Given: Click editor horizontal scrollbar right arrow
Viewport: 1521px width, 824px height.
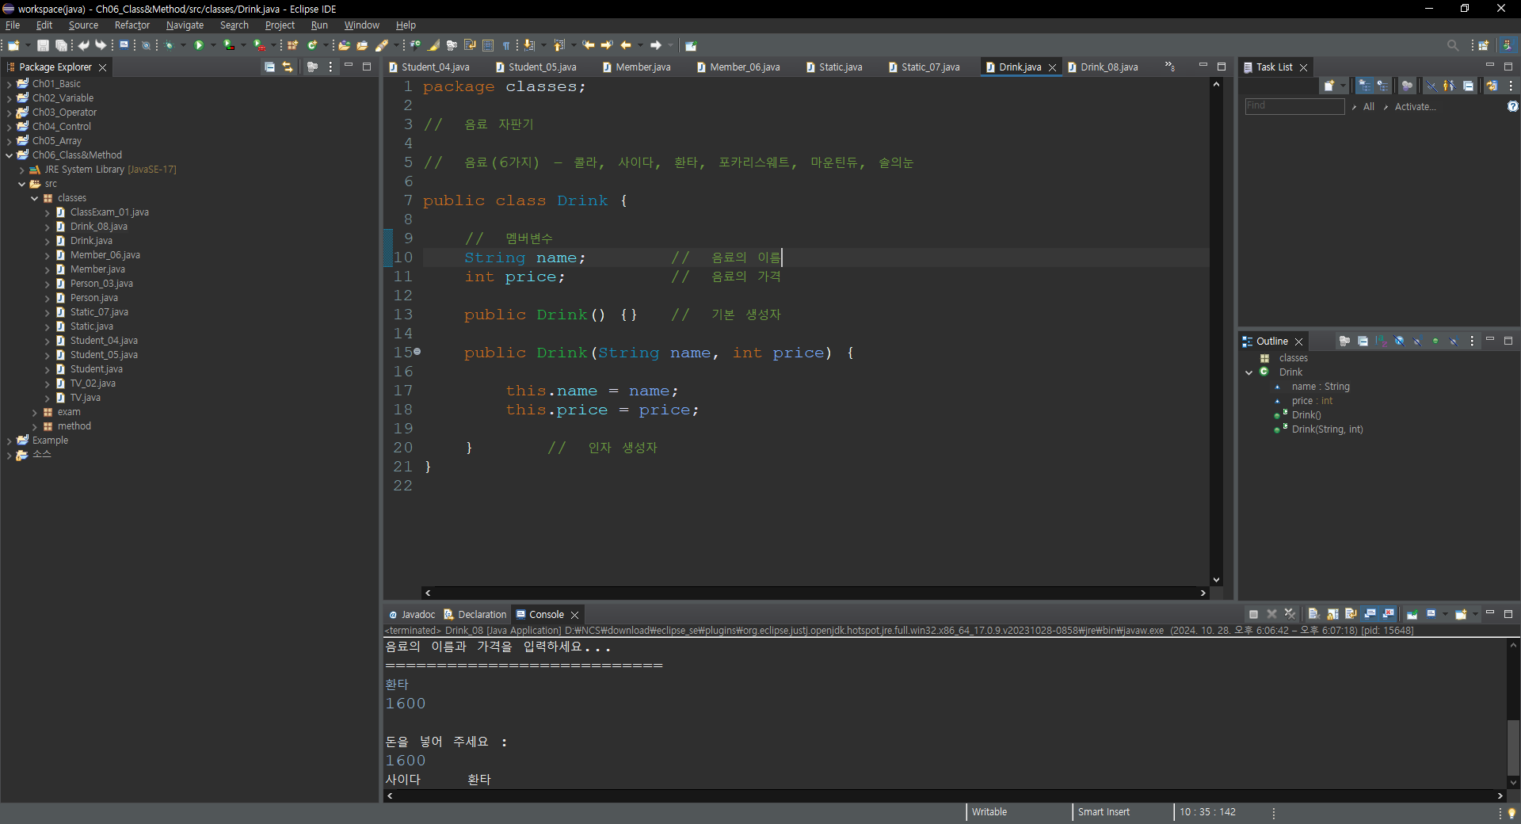Looking at the screenshot, I should (1203, 593).
